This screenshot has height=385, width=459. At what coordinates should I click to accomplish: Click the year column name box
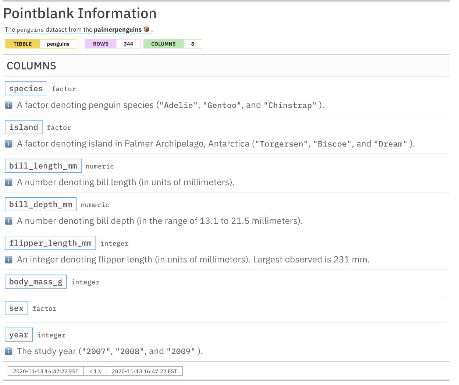coord(19,335)
